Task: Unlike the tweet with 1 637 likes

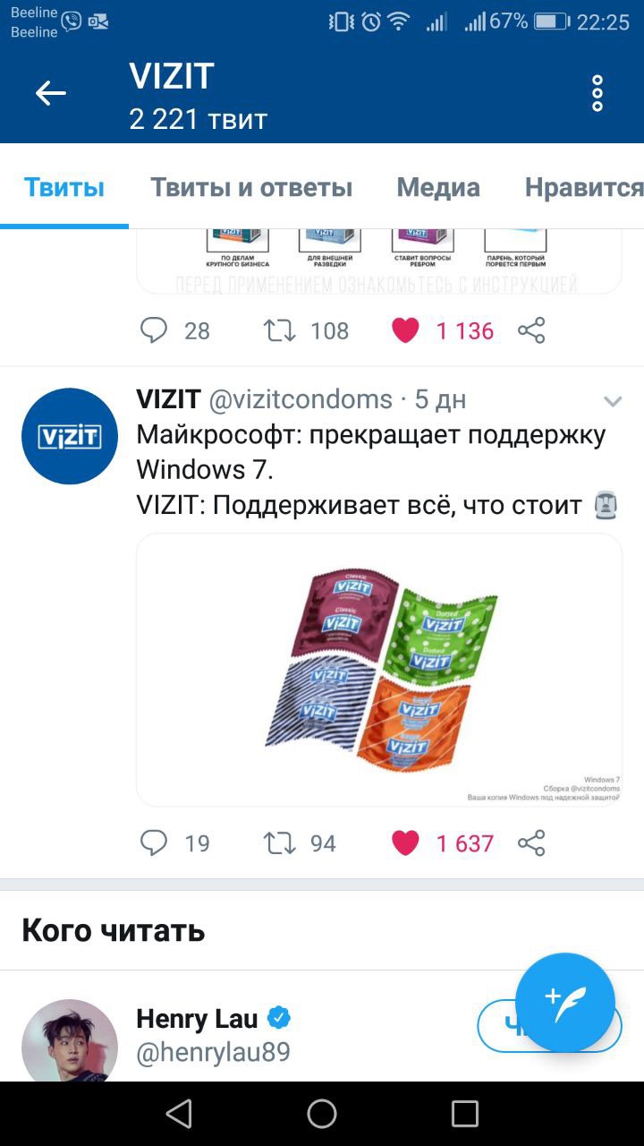Action: coord(405,842)
